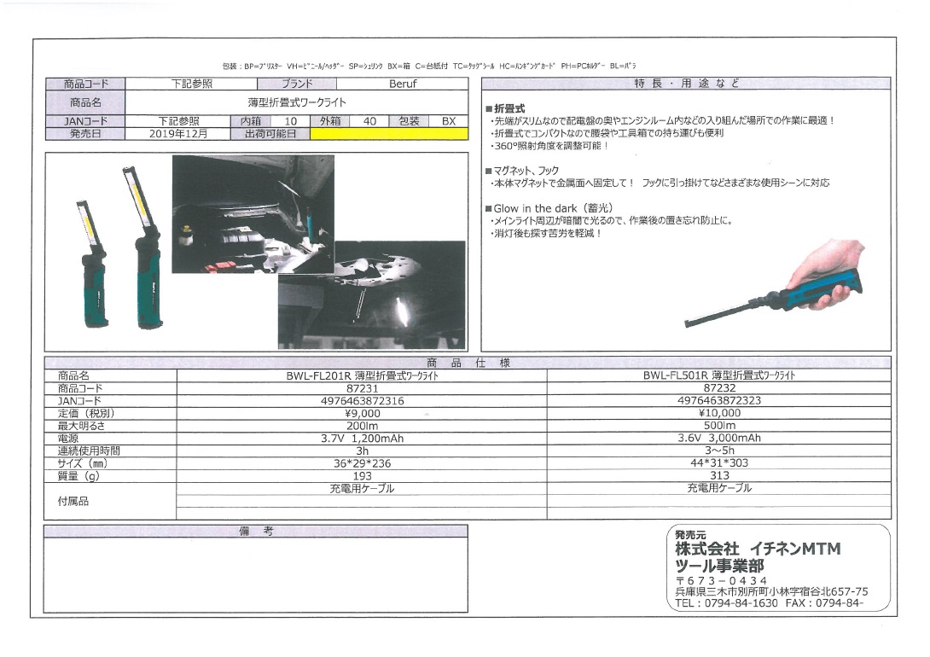930x657 pixels.
Task: Click the inner box quantity "10"
Action: (x=291, y=121)
